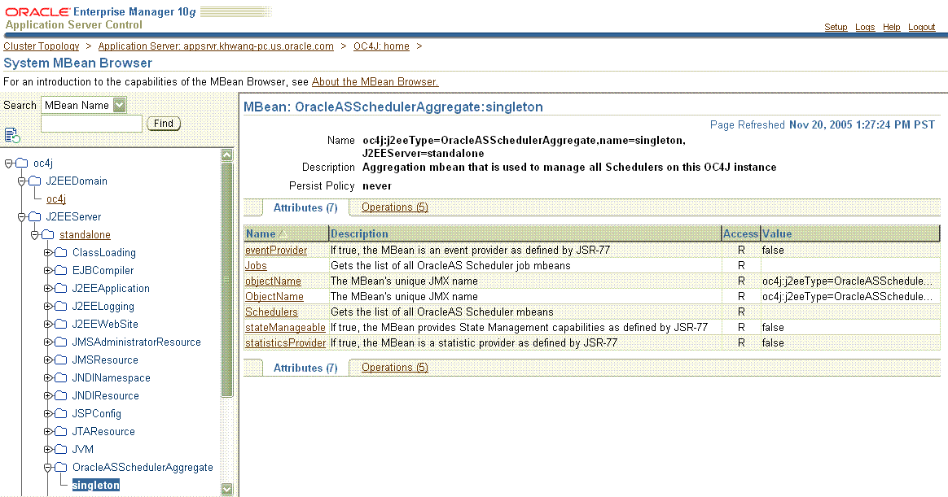
Task: Expand the EJBCompiler node
Action: (48, 271)
